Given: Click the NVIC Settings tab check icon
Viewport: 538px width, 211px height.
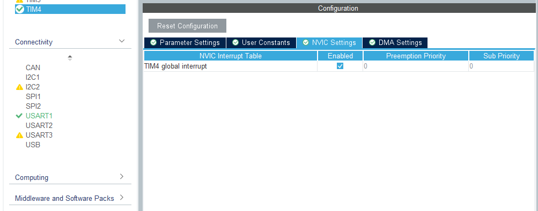Looking at the screenshot, I should point(305,42).
